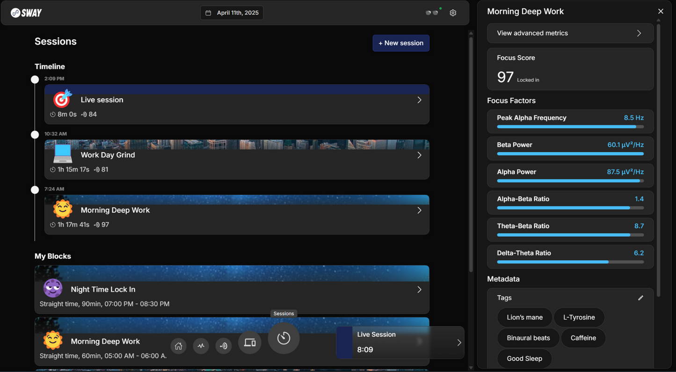Select the focus target icon in the dock
The image size is (676, 372).
pyautogui.click(x=224, y=346)
